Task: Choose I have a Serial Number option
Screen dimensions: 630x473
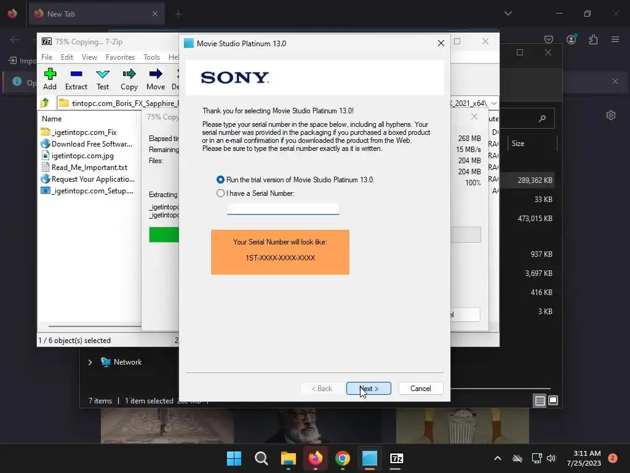Action: pyautogui.click(x=255, y=193)
